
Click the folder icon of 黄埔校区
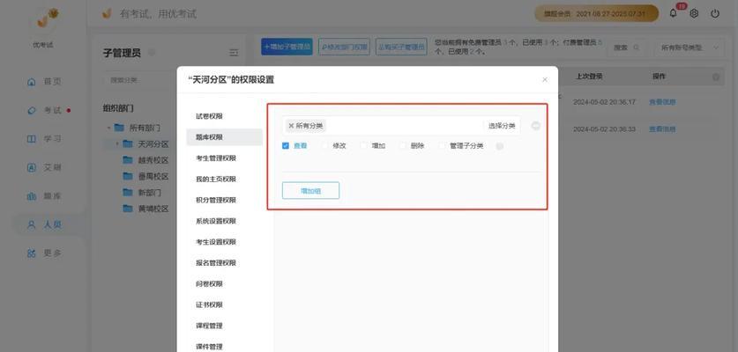(x=128, y=209)
